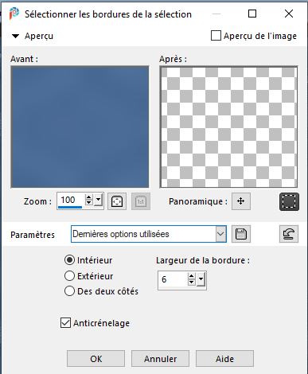Click the reset to default icon
Image resolution: width=308 pixels, height=374 pixels.
coord(289,234)
